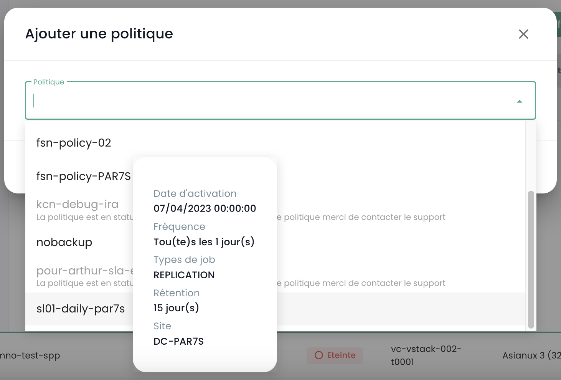Click the Eteinte status badge
561x380 pixels.
pos(335,355)
